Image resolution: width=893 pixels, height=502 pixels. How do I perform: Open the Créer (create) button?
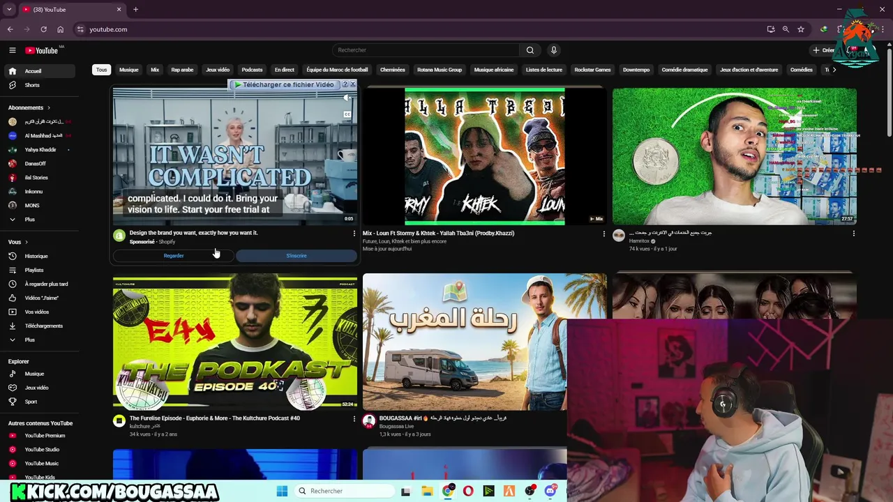(823, 50)
